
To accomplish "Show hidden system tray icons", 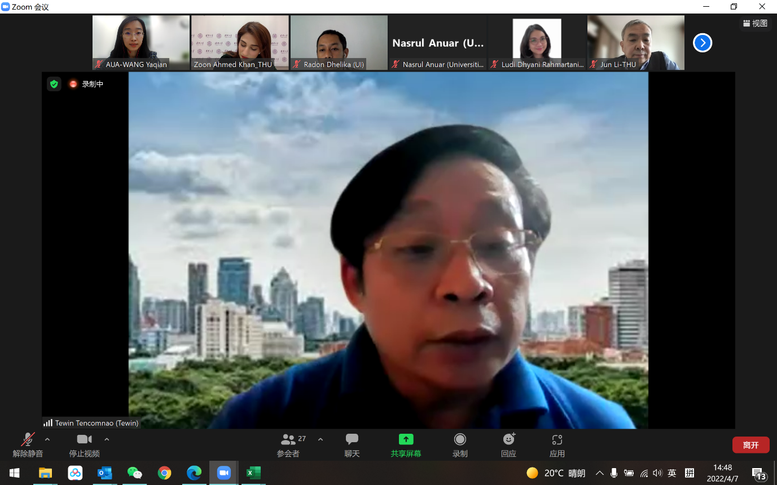I will [x=599, y=473].
